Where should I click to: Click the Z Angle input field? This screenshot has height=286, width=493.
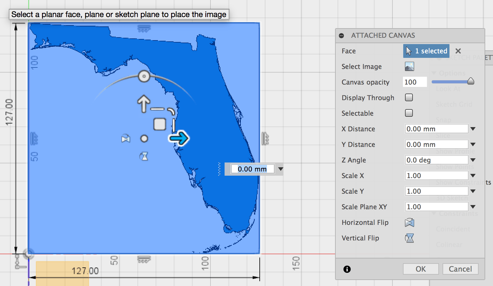437,160
